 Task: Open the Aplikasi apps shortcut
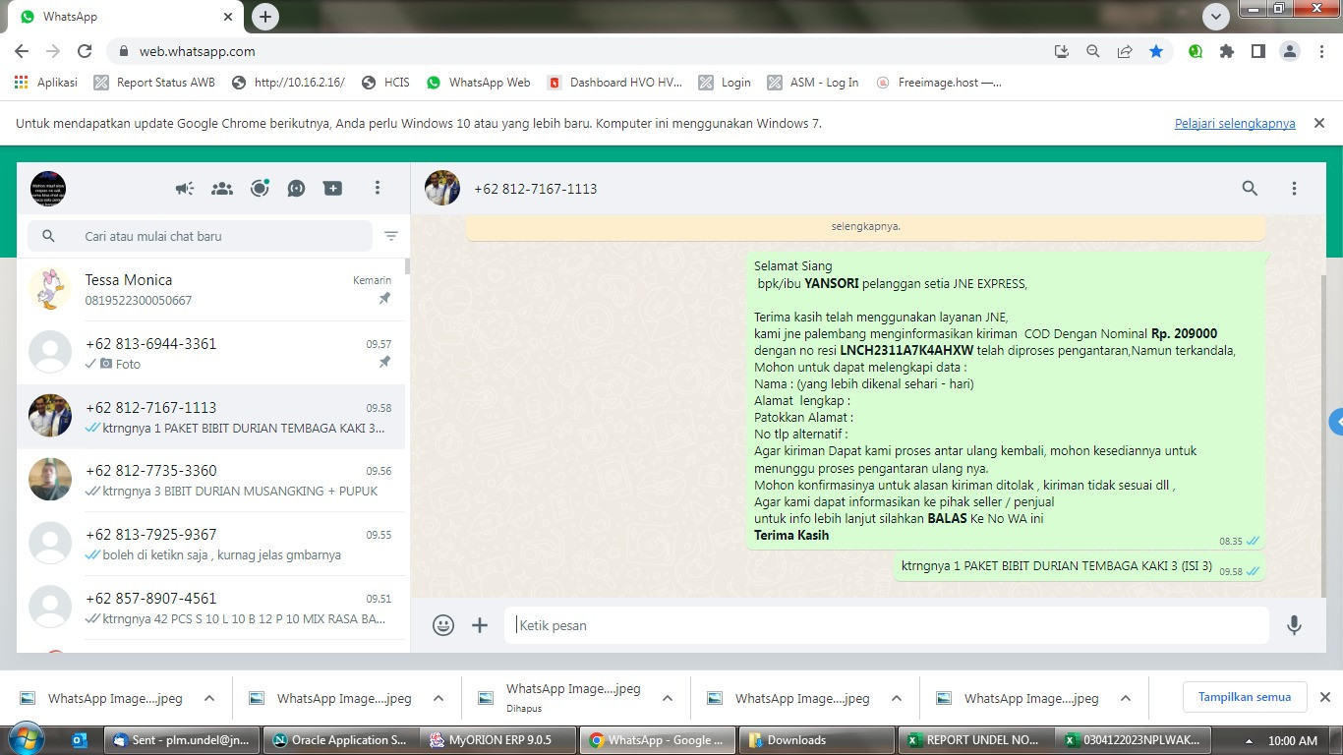click(x=46, y=83)
